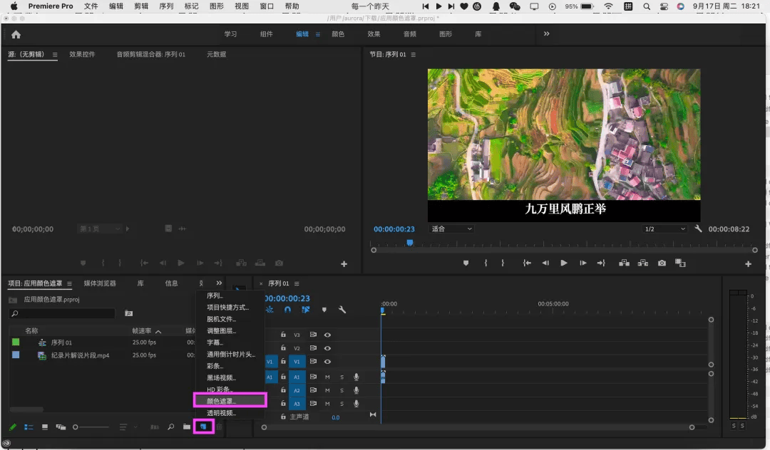
Task: Hide track V2 with its eye icon
Action: pyautogui.click(x=327, y=348)
